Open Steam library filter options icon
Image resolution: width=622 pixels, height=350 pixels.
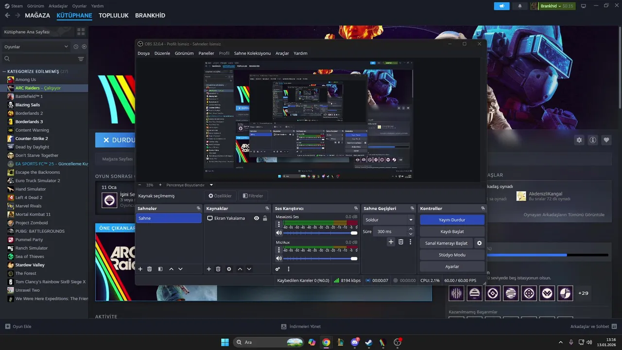(81, 59)
